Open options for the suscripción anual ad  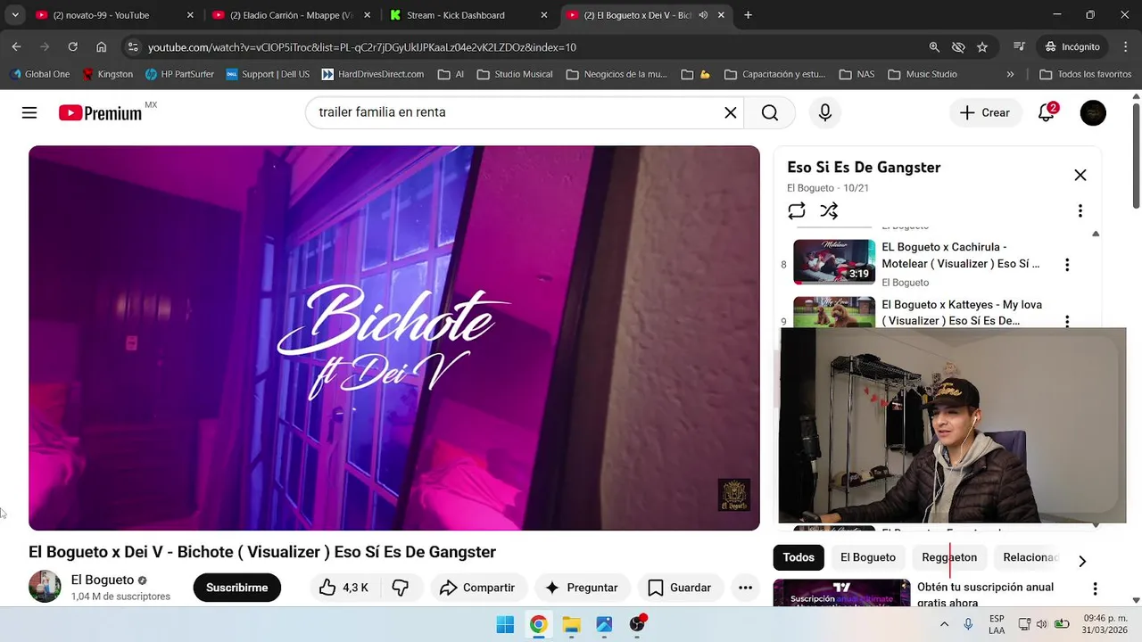click(x=1095, y=588)
